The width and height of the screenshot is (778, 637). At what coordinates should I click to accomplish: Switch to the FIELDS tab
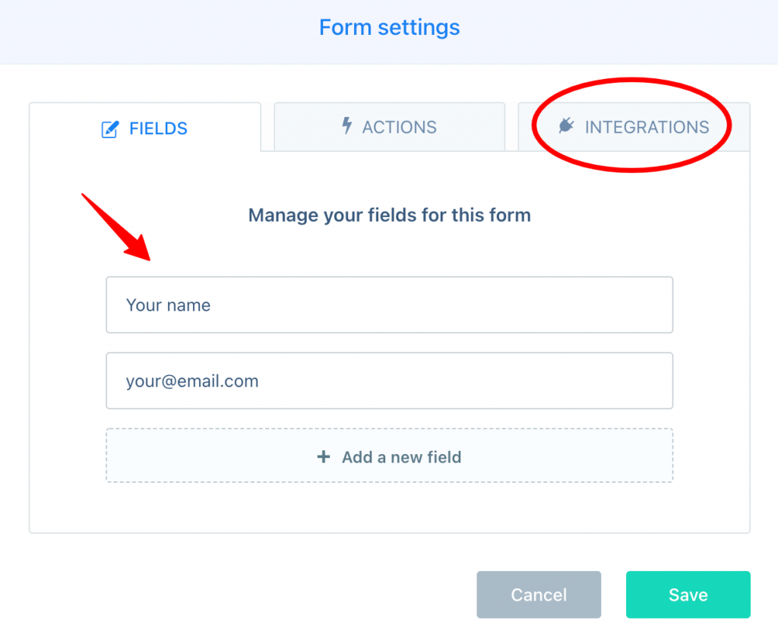pyautogui.click(x=145, y=128)
